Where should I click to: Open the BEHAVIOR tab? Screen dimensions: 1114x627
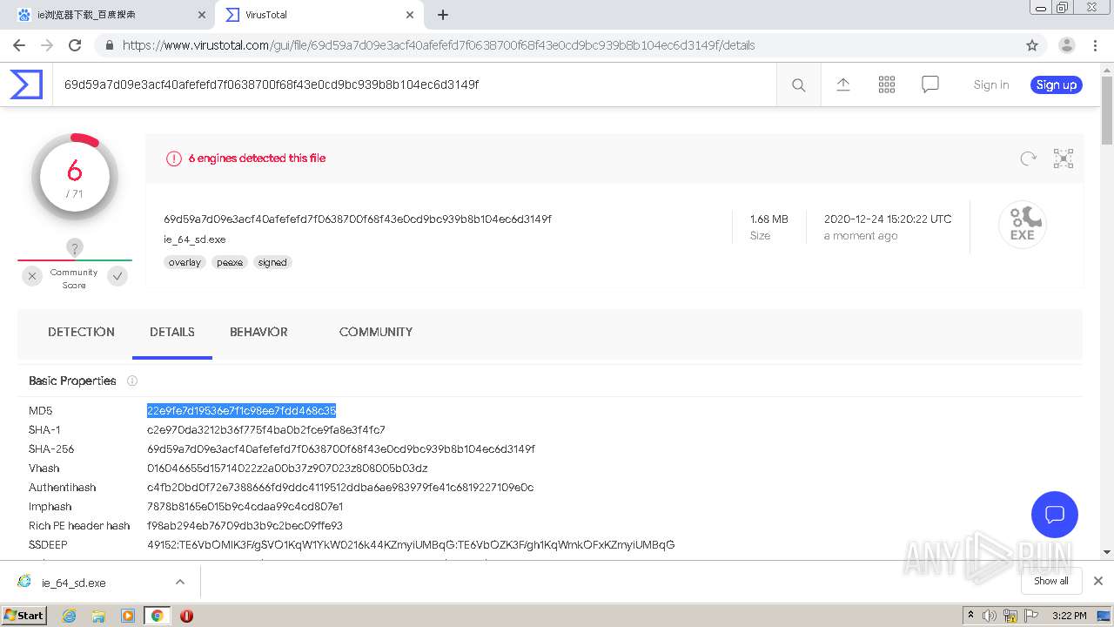coord(258,332)
